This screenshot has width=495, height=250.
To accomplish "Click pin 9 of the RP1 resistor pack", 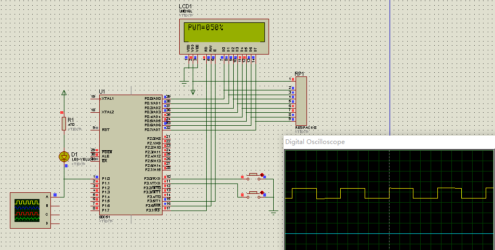I will point(292,119).
